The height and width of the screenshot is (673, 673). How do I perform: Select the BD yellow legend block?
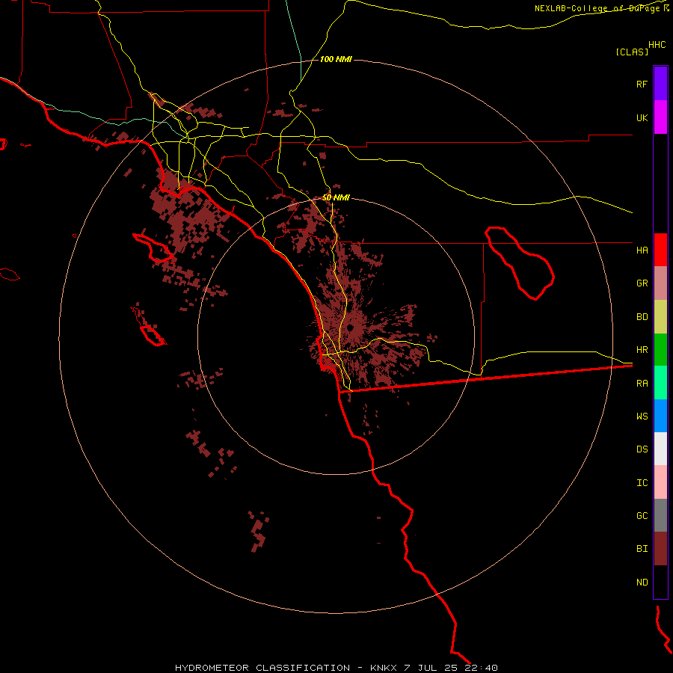point(660,317)
